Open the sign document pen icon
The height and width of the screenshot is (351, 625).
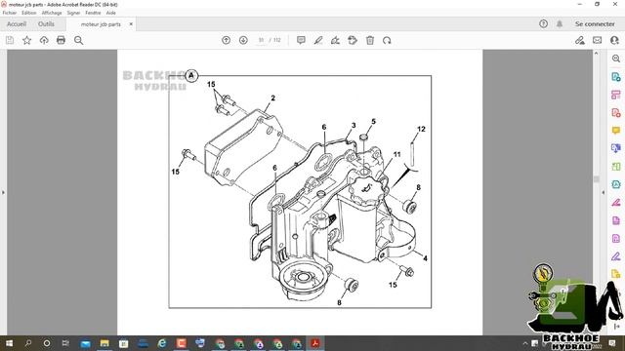tap(335, 40)
